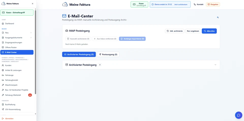Click the small magnifier search icon

218,17
